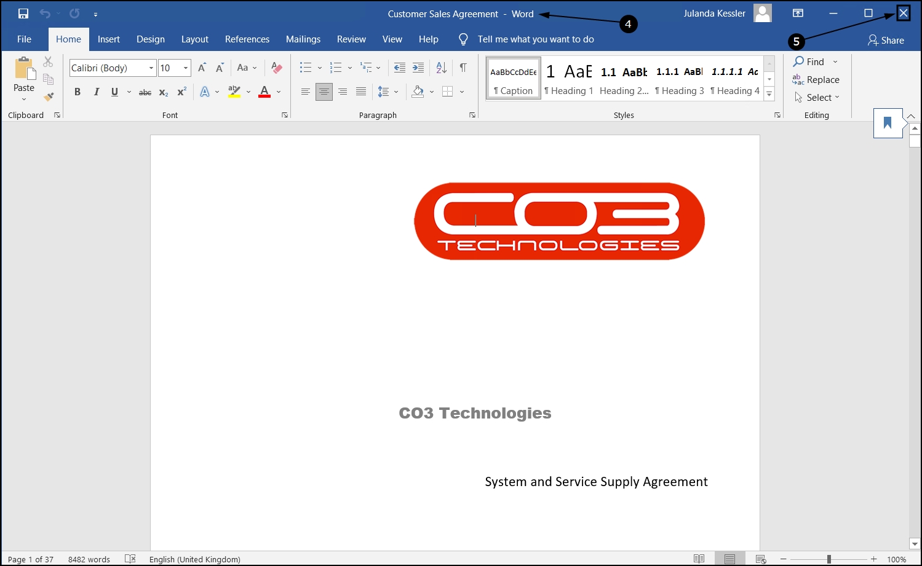The image size is (922, 566).
Task: Switch to Print Layout view
Action: pos(729,559)
